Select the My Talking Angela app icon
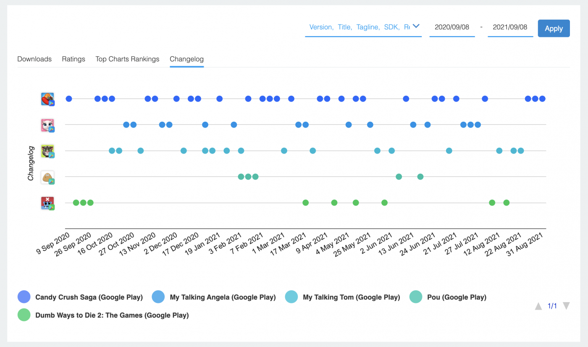 coord(47,125)
